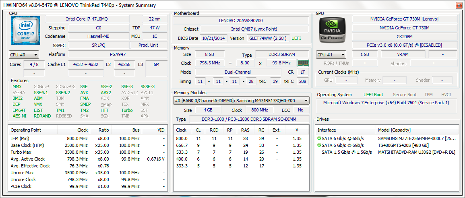Click the EM64T feature label
The width and height of the screenshot is (465, 198).
coord(20,110)
